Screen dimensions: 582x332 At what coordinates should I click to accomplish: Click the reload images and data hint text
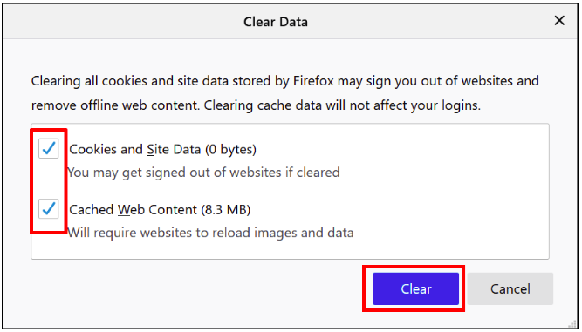(210, 233)
